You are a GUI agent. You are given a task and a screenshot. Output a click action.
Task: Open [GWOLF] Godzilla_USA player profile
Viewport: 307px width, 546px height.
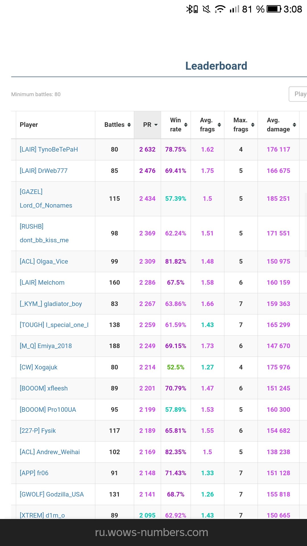pyautogui.click(x=52, y=495)
